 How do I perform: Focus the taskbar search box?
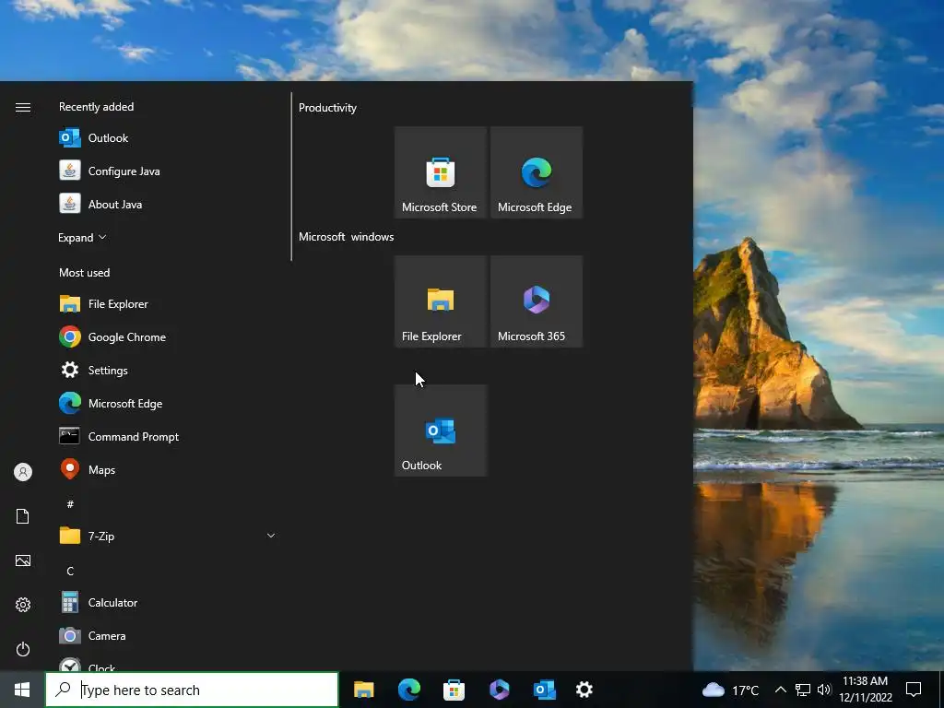point(192,690)
